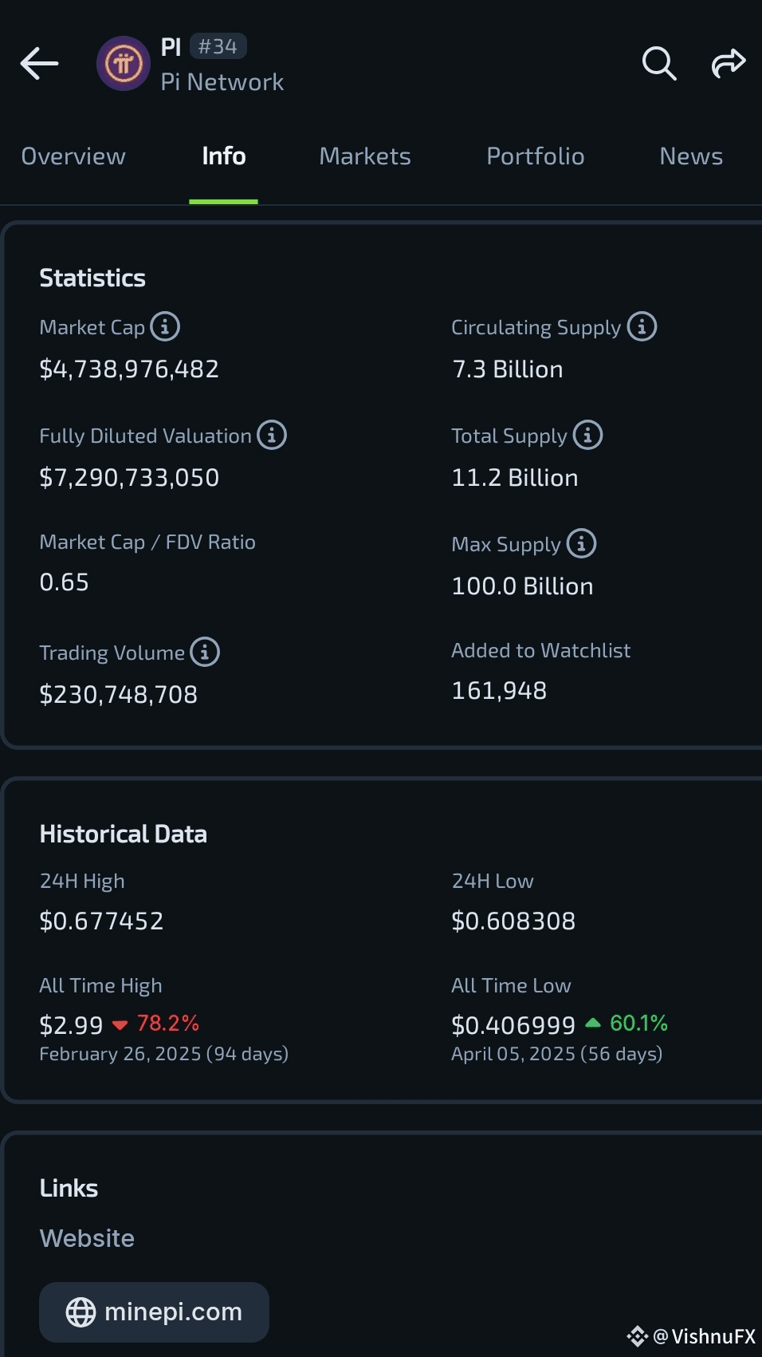Tap the share arrow icon
Screen dimensions: 762x1357
click(x=729, y=63)
